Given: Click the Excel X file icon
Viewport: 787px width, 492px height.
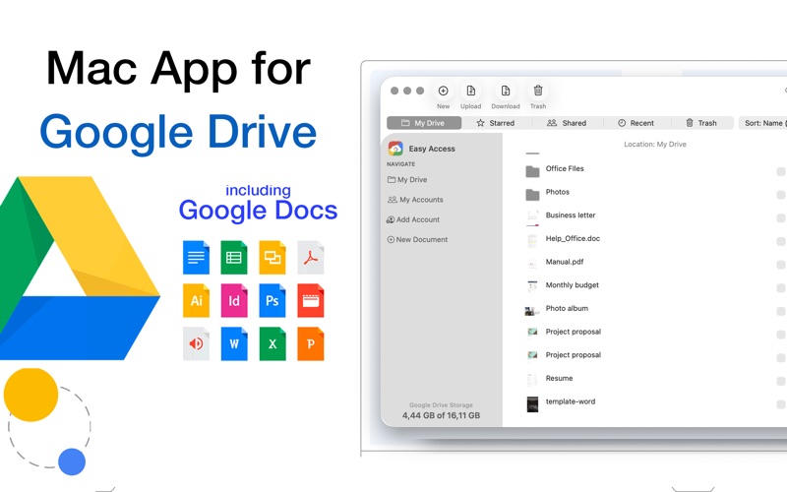Looking at the screenshot, I should pyautogui.click(x=272, y=343).
